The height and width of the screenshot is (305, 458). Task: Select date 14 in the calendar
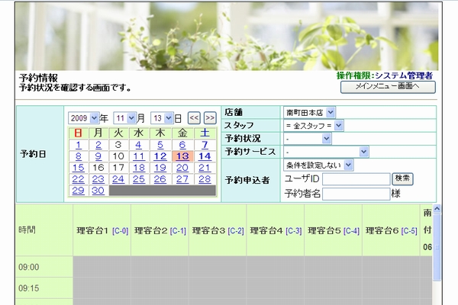pos(204,156)
